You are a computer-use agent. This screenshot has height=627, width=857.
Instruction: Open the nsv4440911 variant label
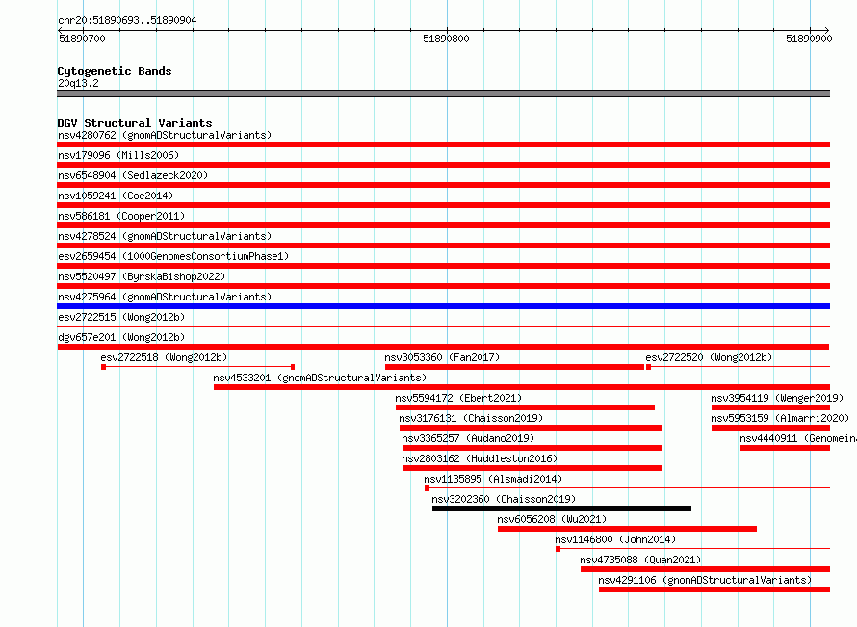point(798,438)
